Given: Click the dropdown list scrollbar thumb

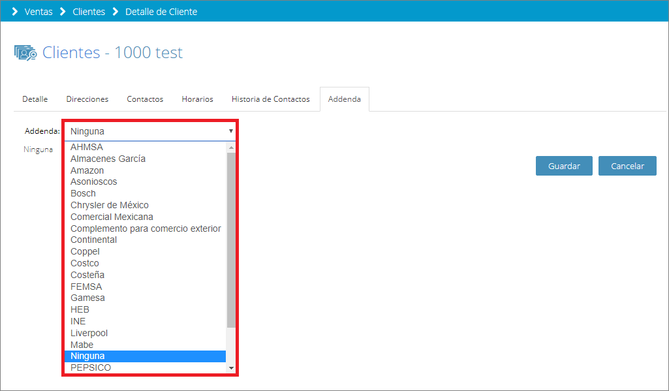Looking at the screenshot, I should (231, 240).
